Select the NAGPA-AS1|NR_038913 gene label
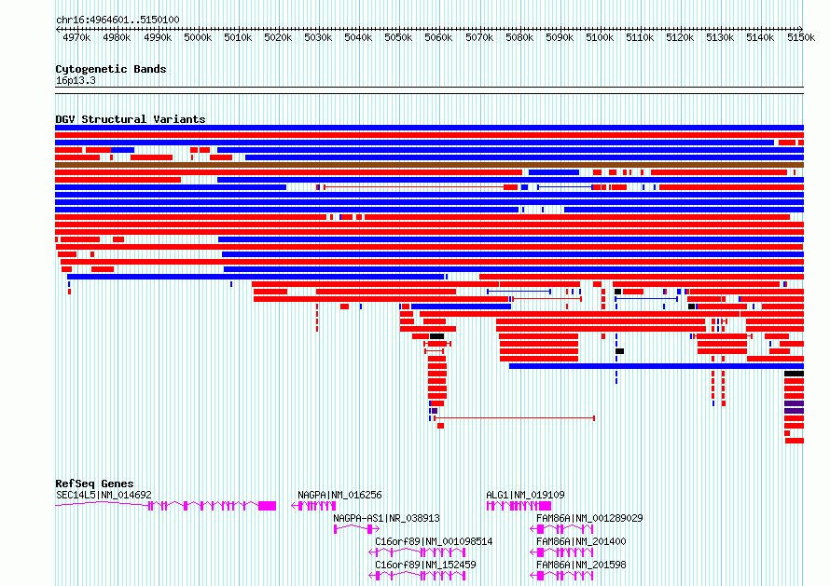 (386, 518)
